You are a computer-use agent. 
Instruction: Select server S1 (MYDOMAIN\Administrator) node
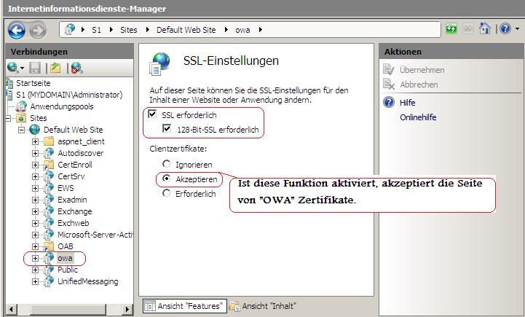click(x=69, y=95)
